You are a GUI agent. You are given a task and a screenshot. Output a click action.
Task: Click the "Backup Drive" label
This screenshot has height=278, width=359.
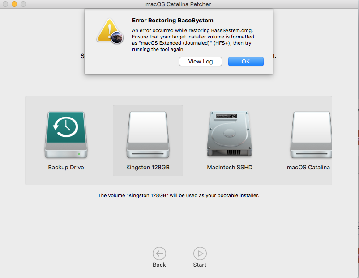[x=66, y=167]
